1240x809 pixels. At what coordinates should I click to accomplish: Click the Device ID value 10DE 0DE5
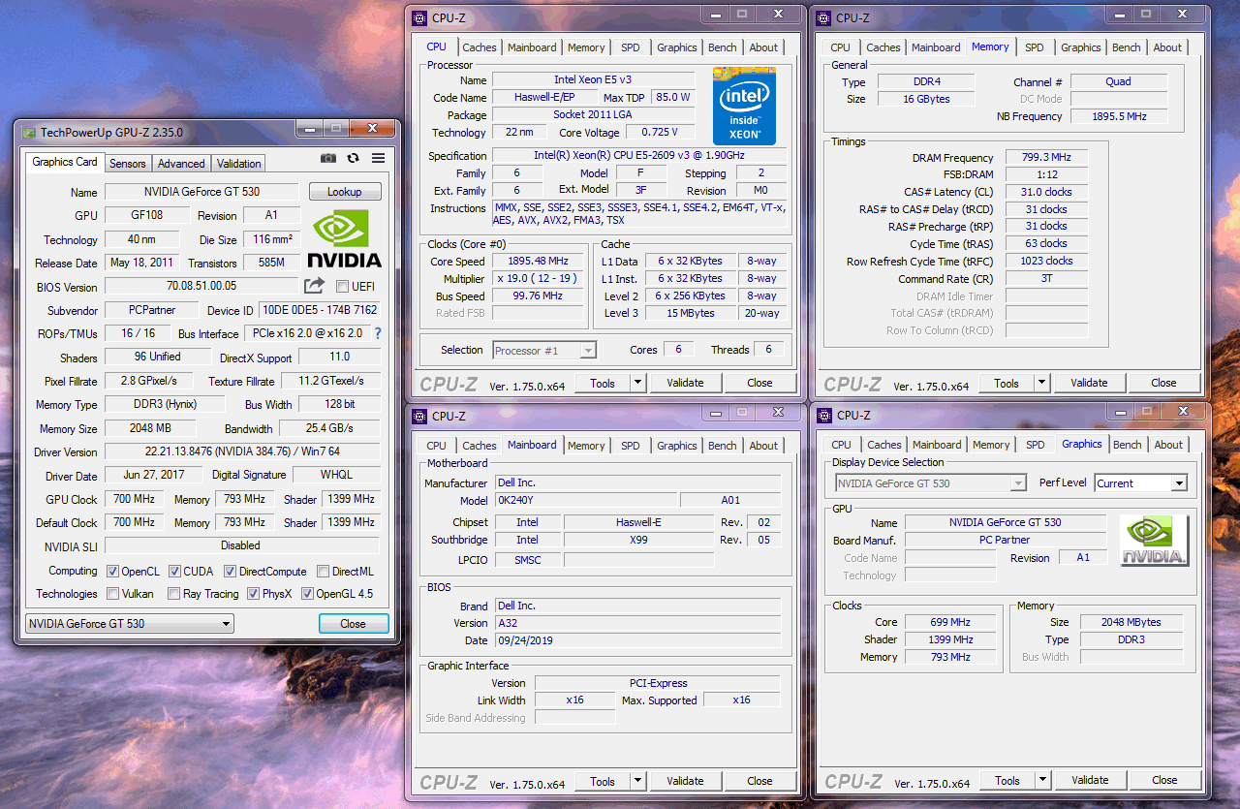click(x=320, y=310)
